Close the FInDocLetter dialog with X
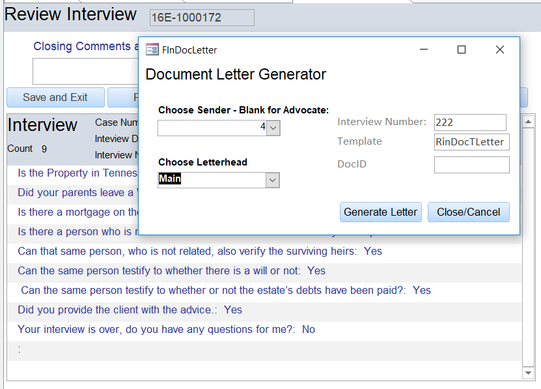Image resolution: width=541 pixels, height=389 pixels. pyautogui.click(x=500, y=50)
